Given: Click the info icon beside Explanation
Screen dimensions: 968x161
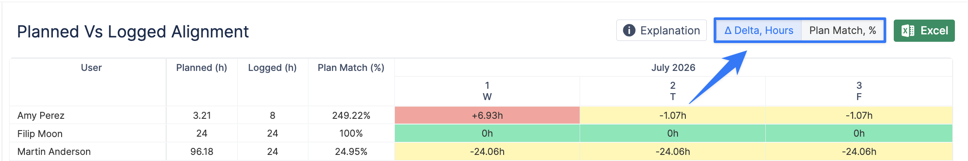Looking at the screenshot, I should click(x=629, y=30).
